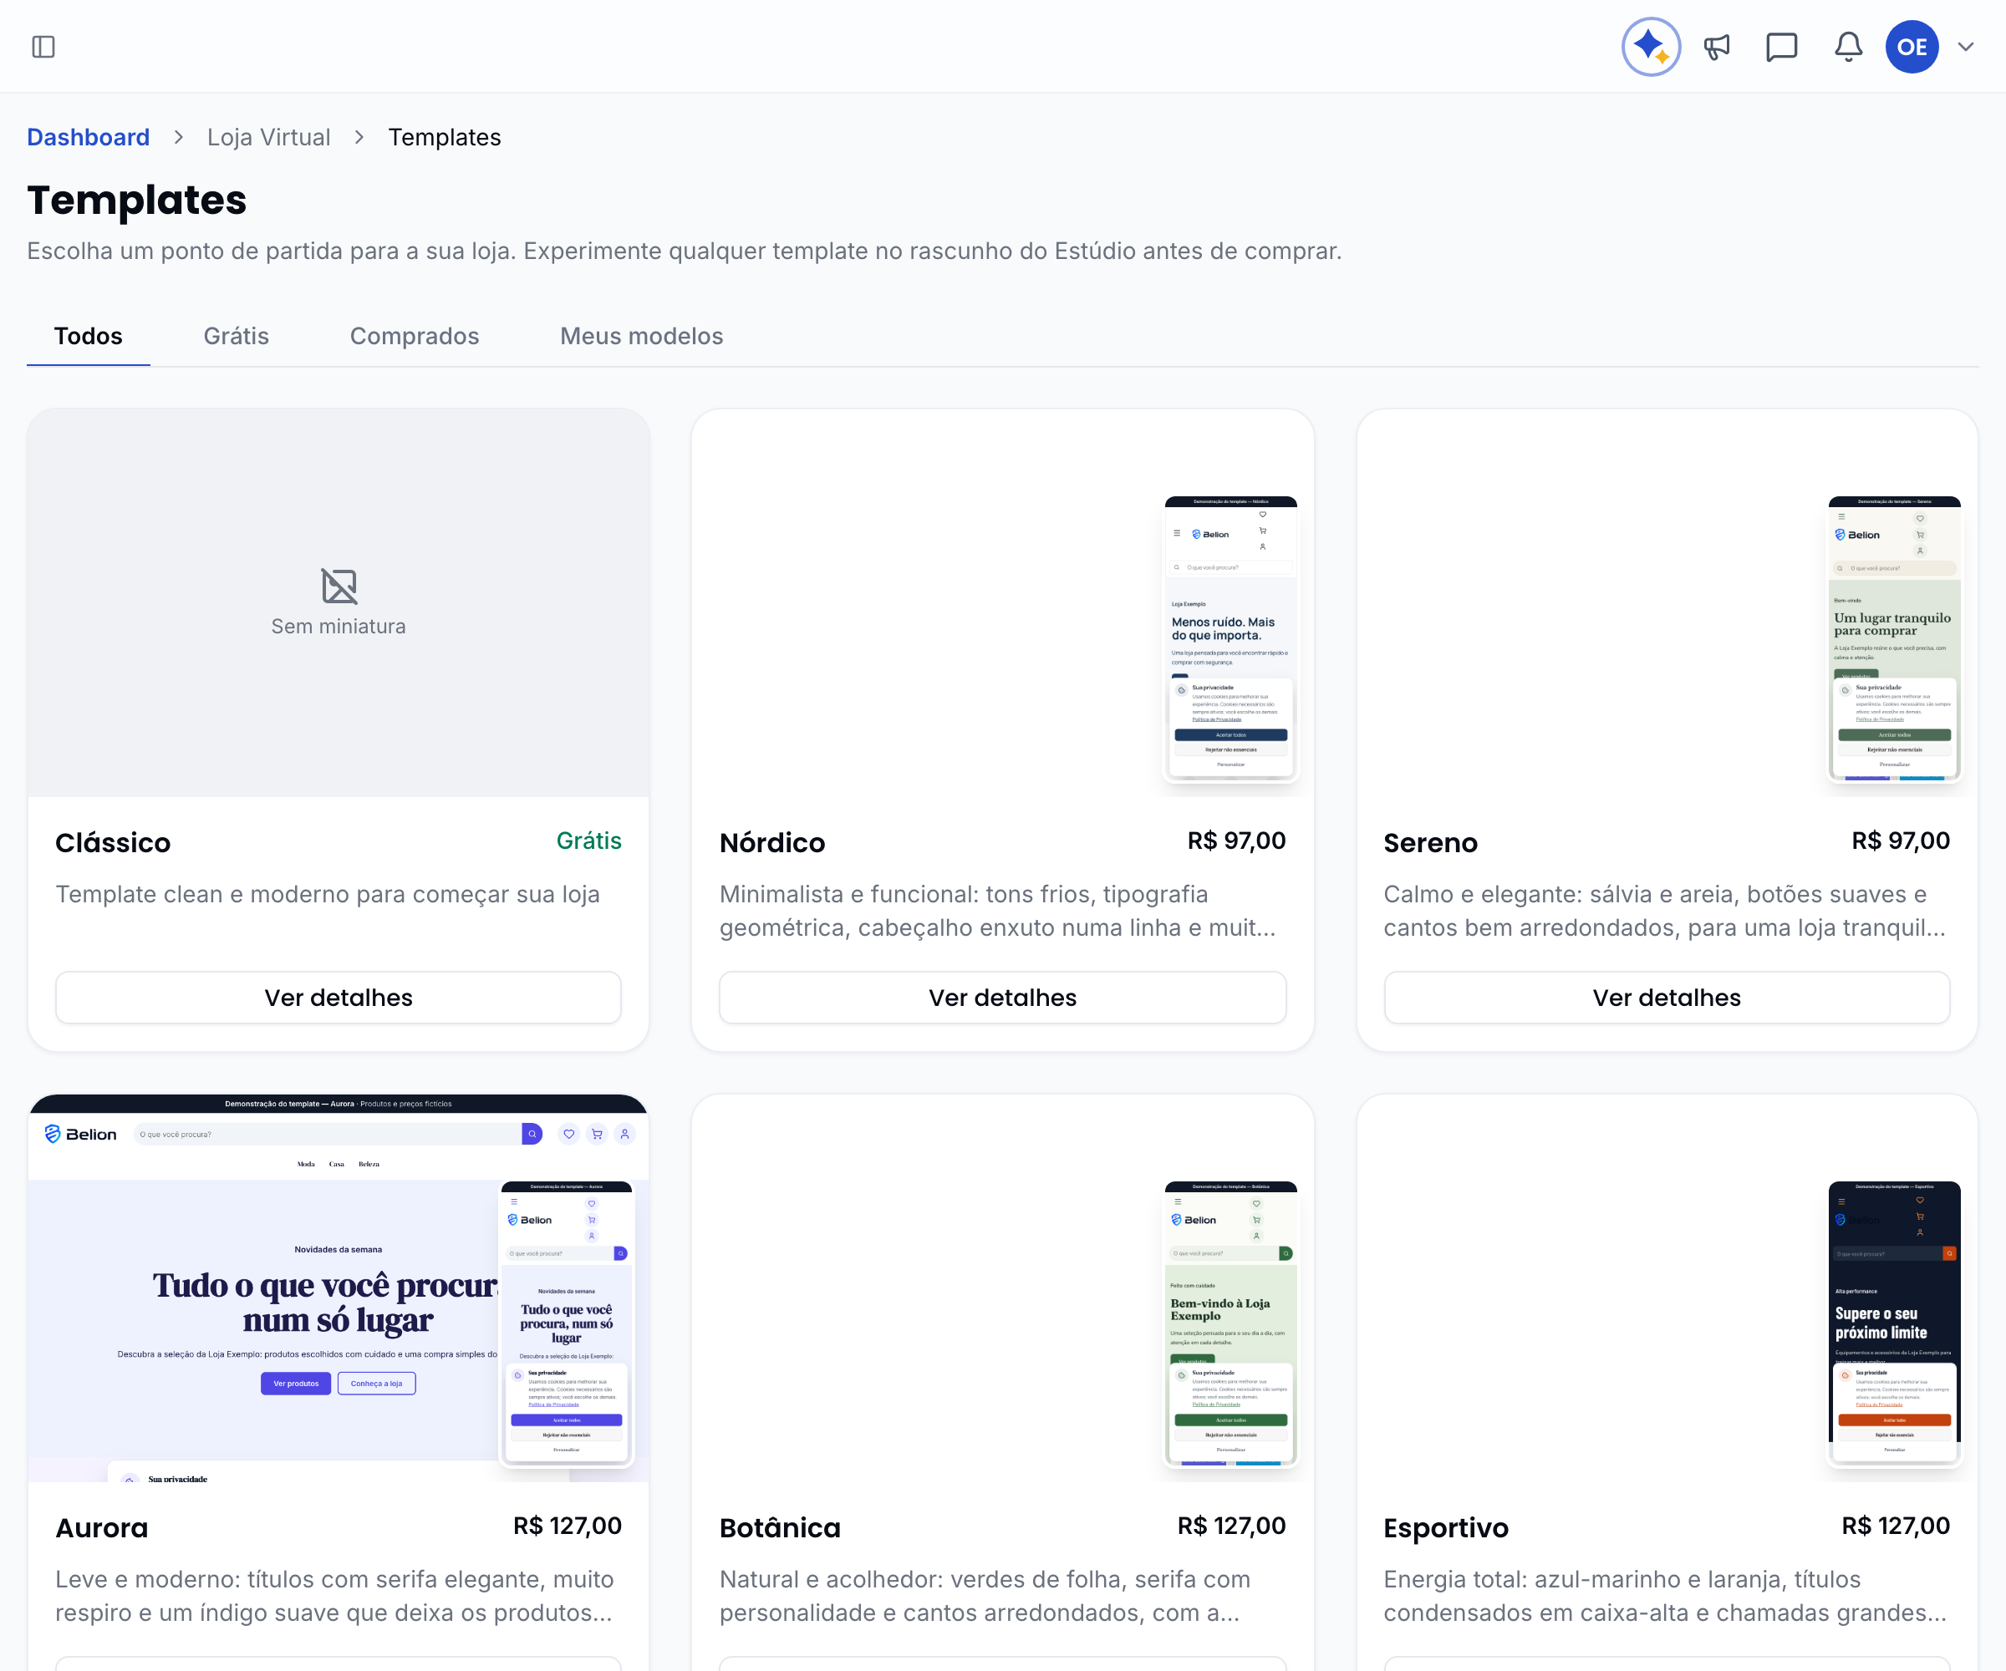This screenshot has height=1671, width=2006.
Task: Open the chat messages icon
Action: (1781, 47)
